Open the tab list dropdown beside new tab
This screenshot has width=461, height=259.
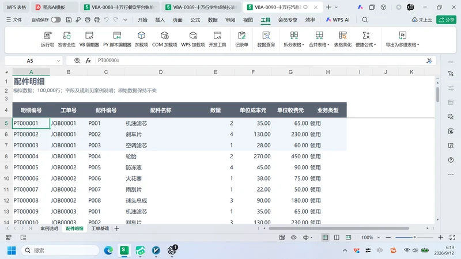[336, 7]
